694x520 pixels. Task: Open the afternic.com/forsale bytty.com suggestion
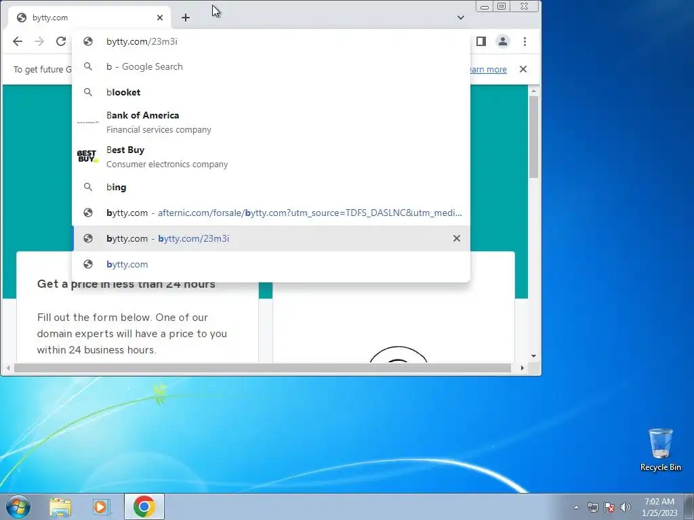click(271, 213)
